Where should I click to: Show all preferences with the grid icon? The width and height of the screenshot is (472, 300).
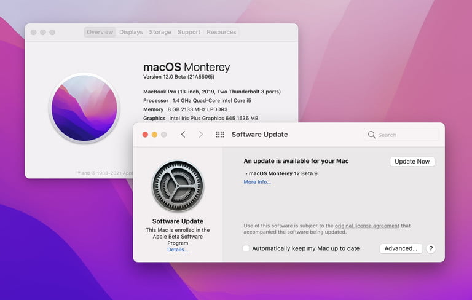point(220,135)
